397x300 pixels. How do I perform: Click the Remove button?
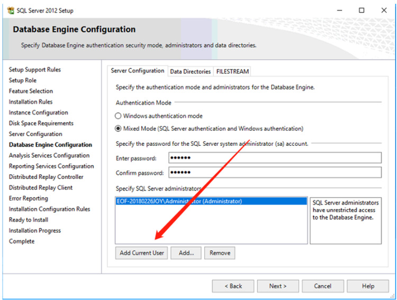pos(220,253)
